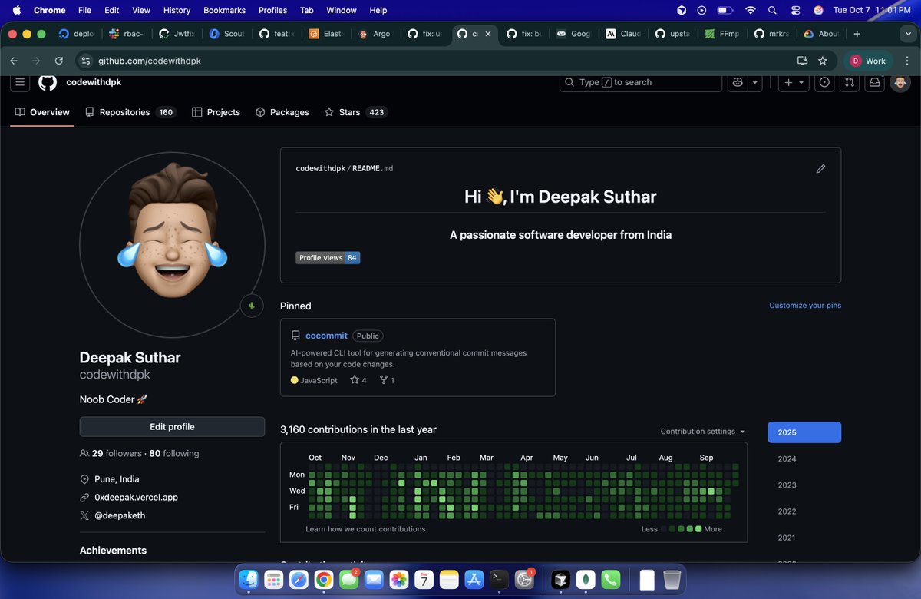Click the GitHub logo

[47, 82]
